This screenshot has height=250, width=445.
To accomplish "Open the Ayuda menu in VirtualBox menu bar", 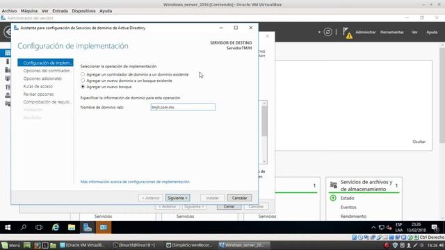I will click(106, 11).
